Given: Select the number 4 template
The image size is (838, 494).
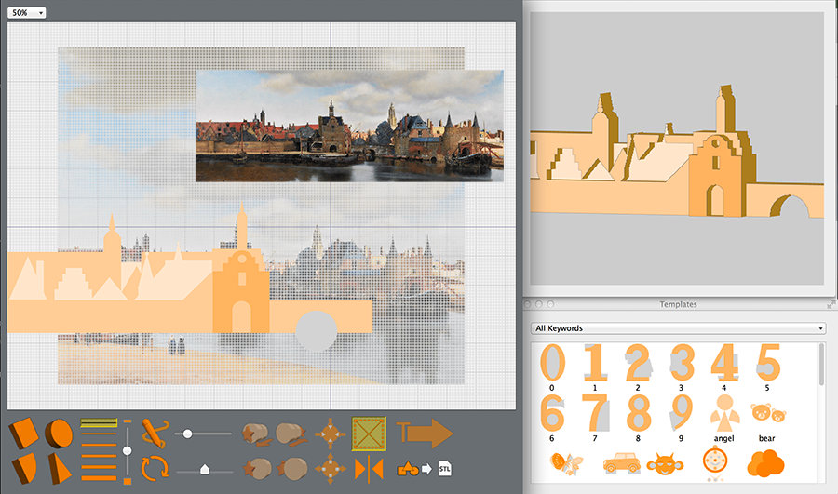Looking at the screenshot, I should [724, 363].
